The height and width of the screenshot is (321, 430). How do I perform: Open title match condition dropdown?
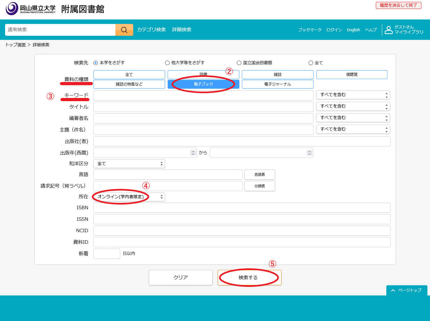coord(353,106)
